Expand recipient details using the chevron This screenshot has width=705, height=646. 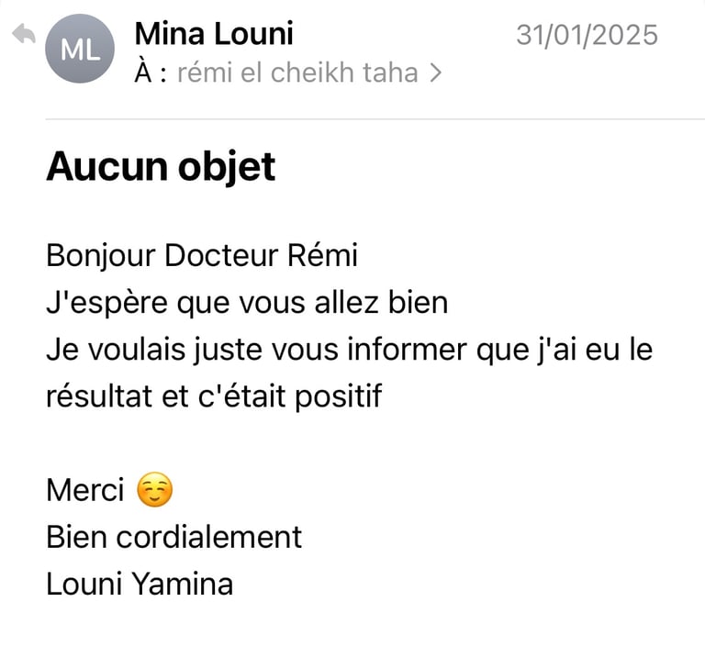pos(435,72)
